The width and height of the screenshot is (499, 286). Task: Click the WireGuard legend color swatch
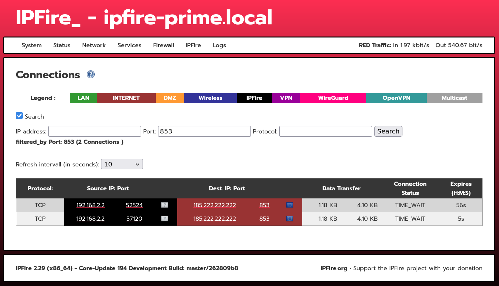[x=333, y=98]
